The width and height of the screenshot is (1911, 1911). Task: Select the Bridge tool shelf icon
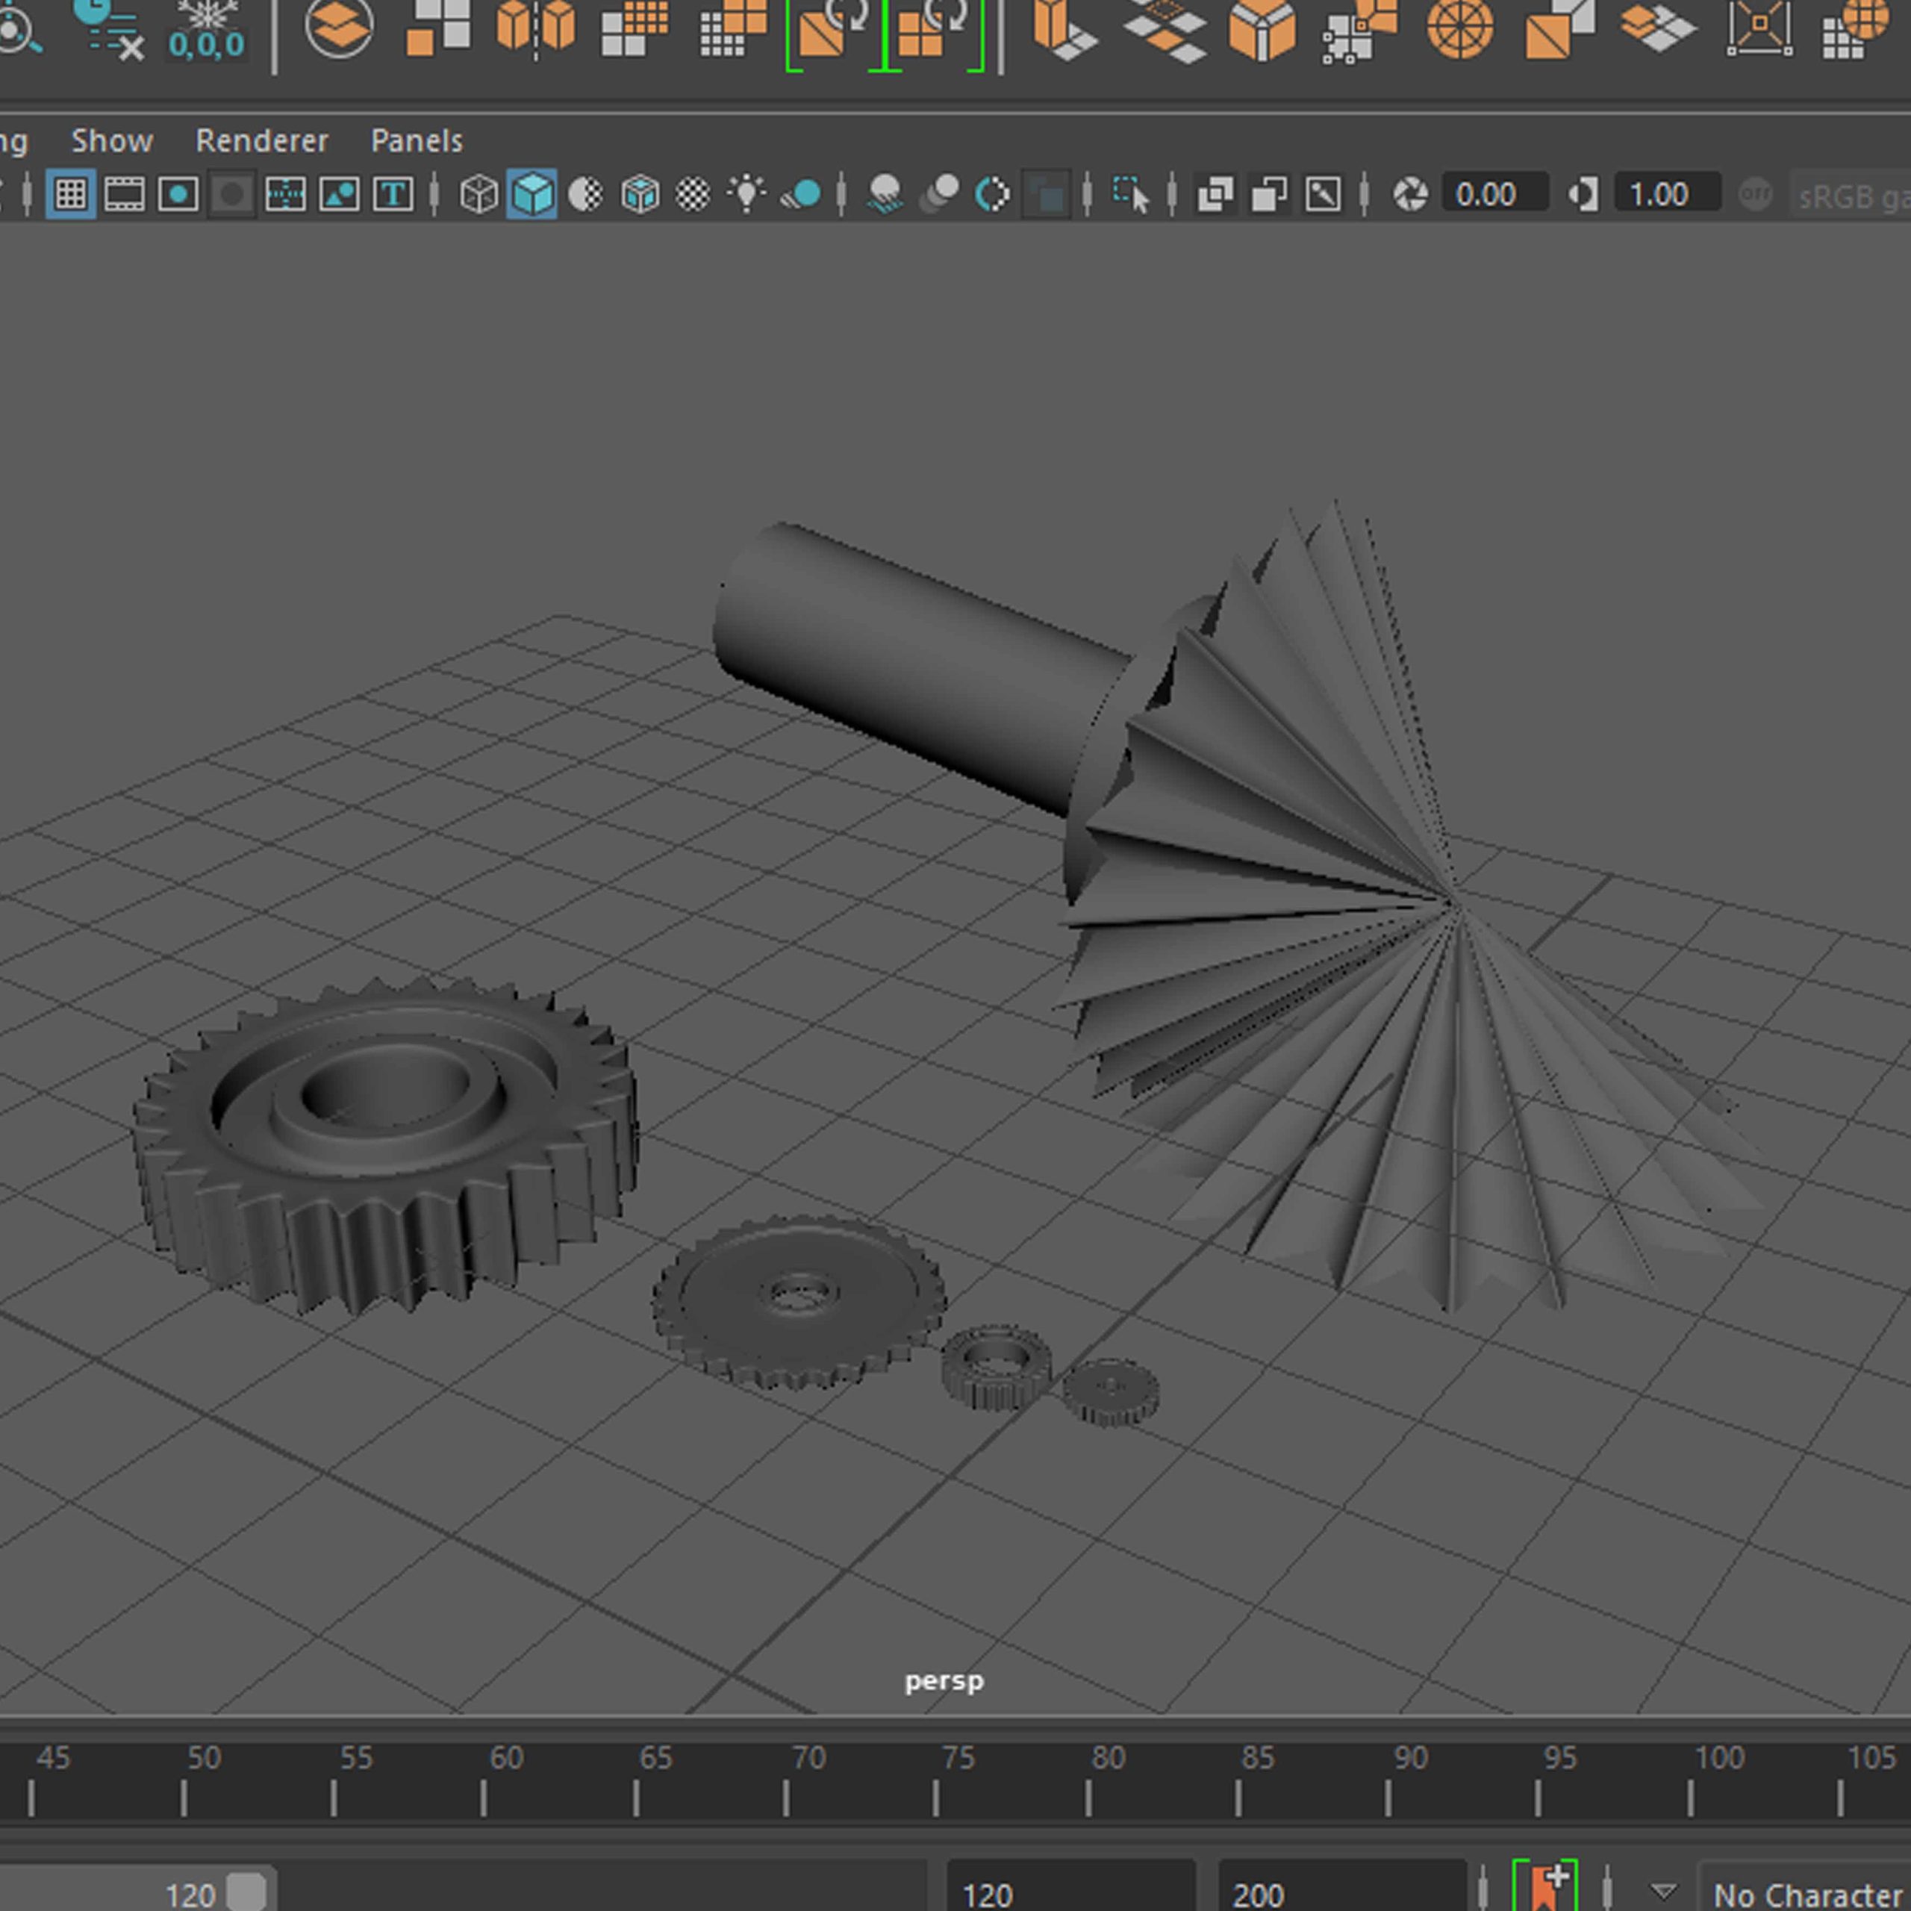pos(1165,30)
